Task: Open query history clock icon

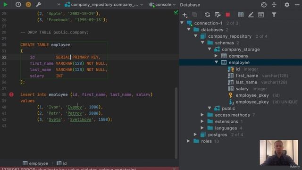Action: pyautogui.click(x=18, y=4)
